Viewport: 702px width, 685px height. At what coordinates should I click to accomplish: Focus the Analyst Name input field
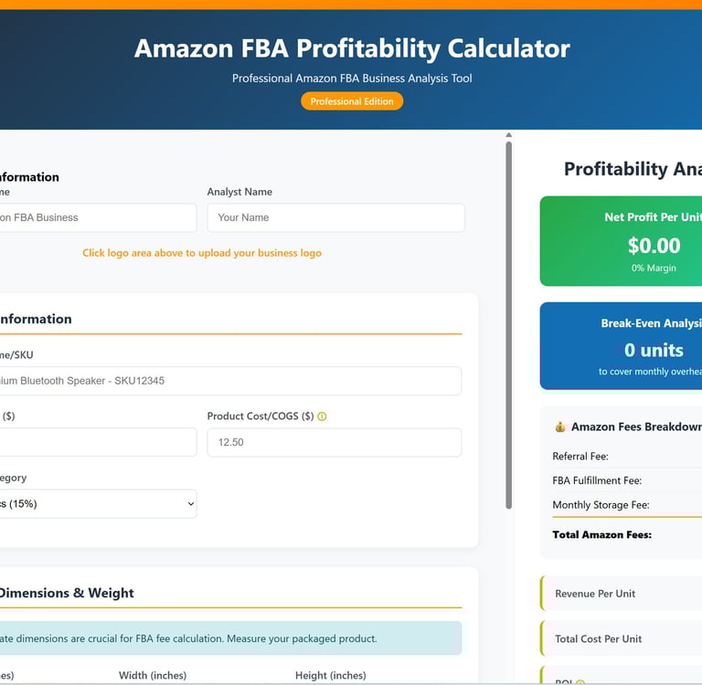click(335, 217)
